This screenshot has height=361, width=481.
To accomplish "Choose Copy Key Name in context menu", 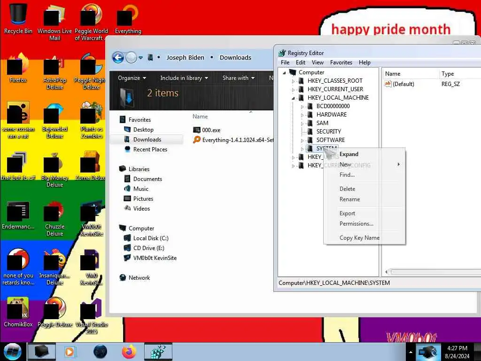I will pyautogui.click(x=365, y=237).
